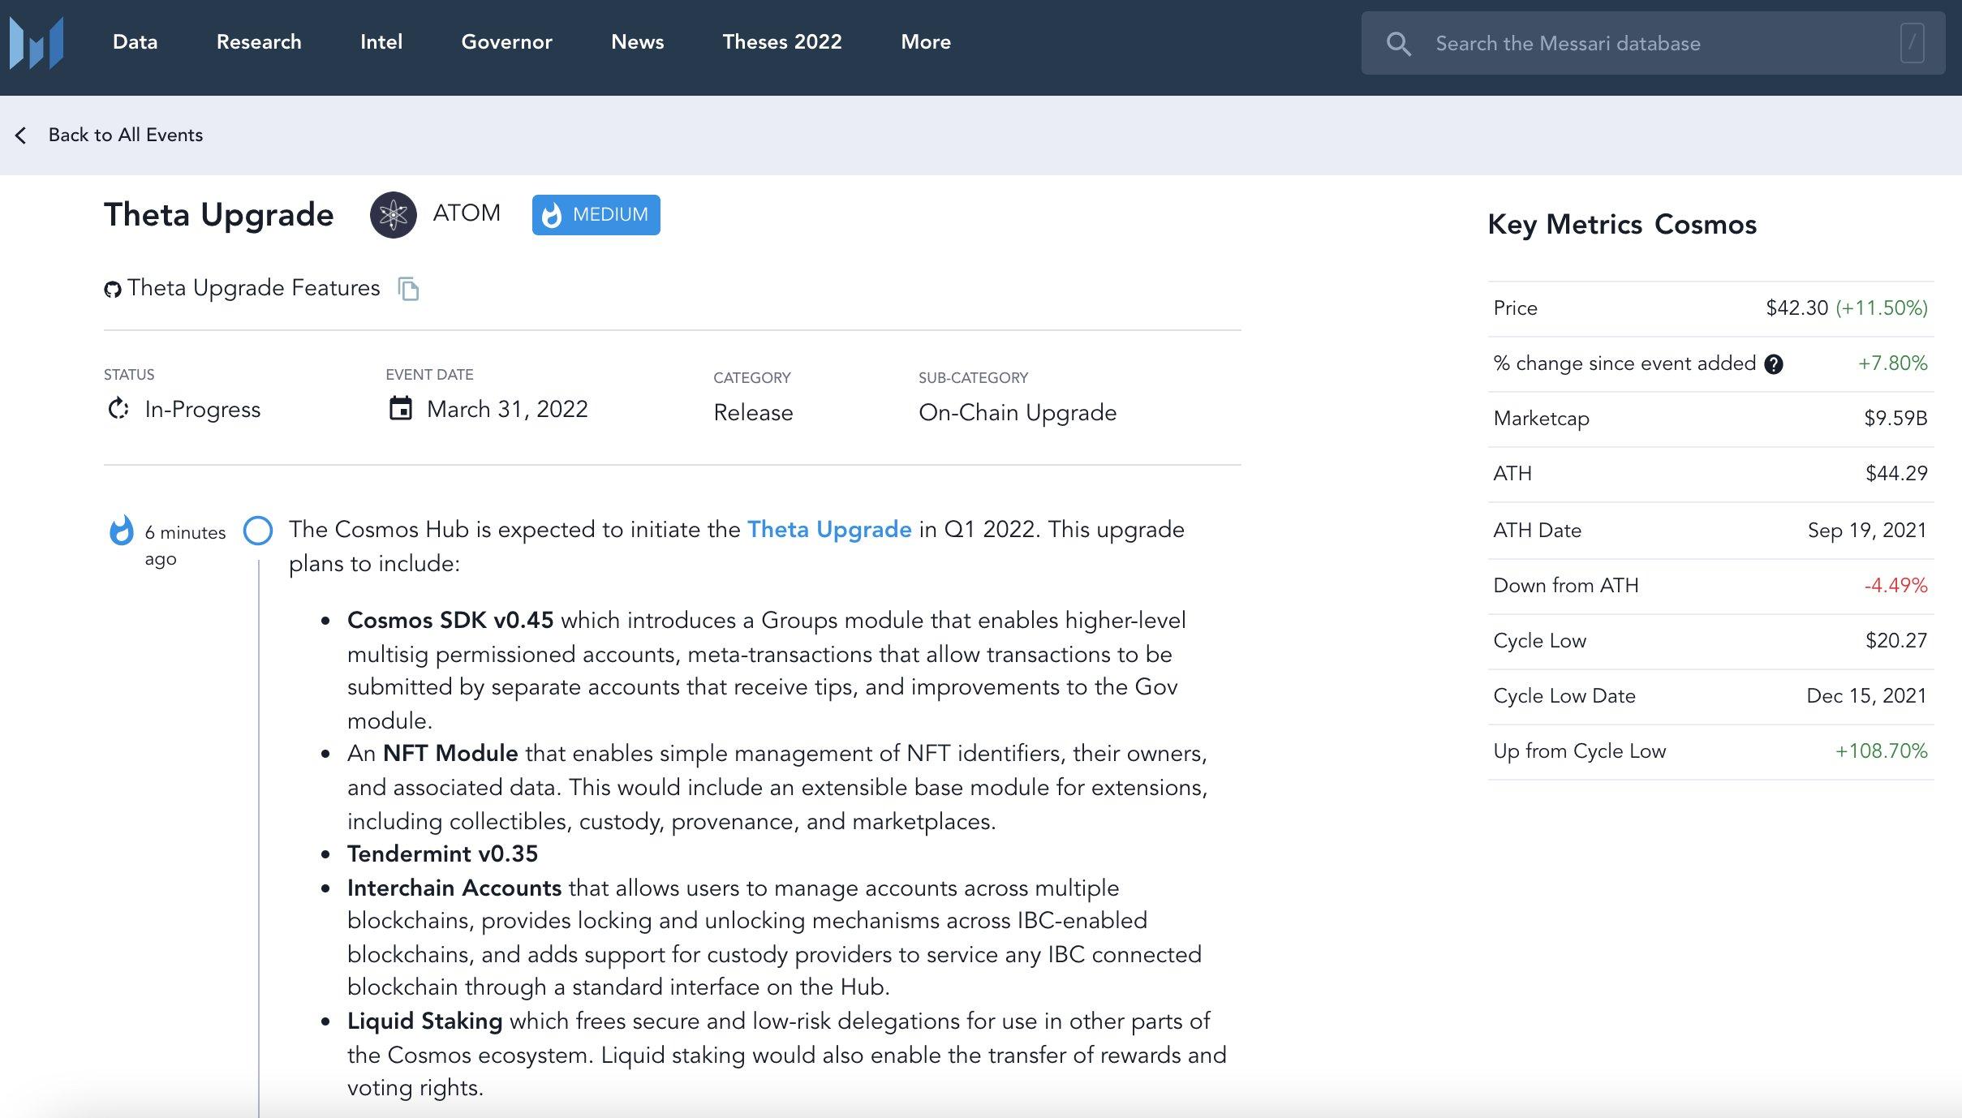Click the Messari logo icon
The width and height of the screenshot is (1962, 1118).
(37, 43)
